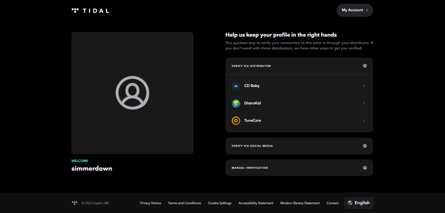This screenshot has width=445, height=213.
Task: Open Cookie Settings link
Action: point(219,203)
